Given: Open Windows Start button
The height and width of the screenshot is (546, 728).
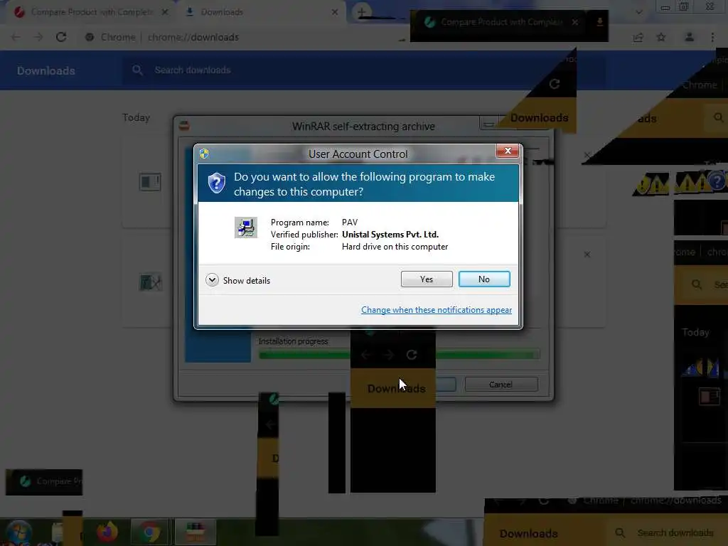Looking at the screenshot, I should 19,532.
